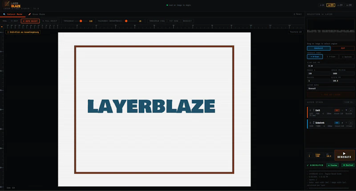Switch language to EN
This screenshot has height=191, width=356.
tap(331, 5)
